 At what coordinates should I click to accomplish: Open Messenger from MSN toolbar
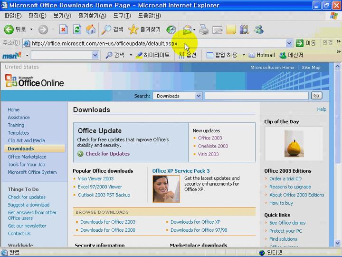click(291, 55)
